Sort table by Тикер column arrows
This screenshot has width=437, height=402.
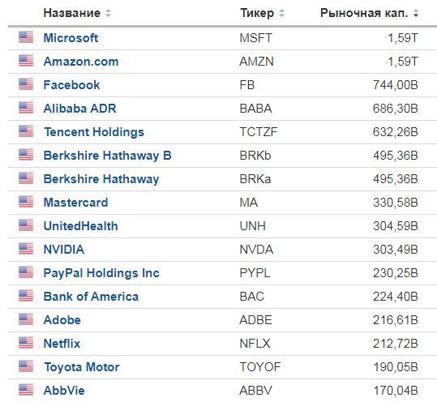pyautogui.click(x=282, y=13)
